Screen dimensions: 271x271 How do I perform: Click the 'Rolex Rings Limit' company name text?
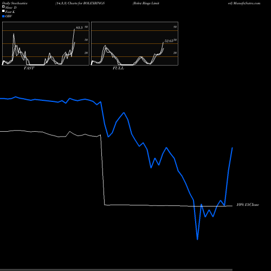tap(146, 3)
